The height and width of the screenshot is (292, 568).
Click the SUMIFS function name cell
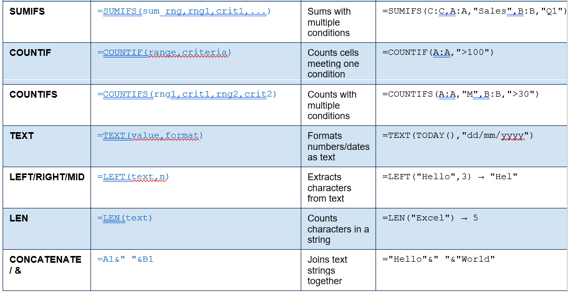coord(47,22)
